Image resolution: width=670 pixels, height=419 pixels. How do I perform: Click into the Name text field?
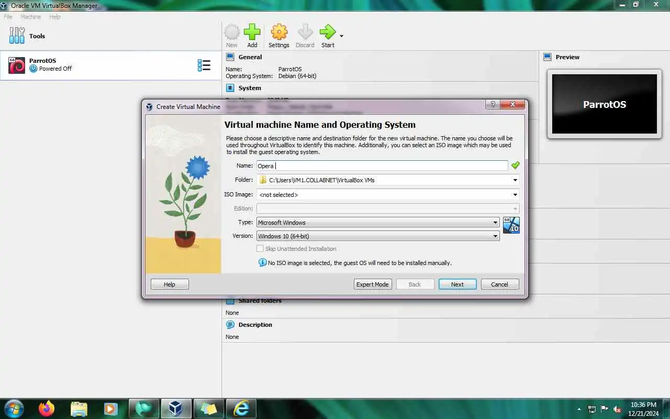pyautogui.click(x=382, y=166)
